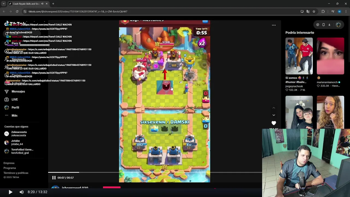Seek on the TikTok video progress bar

pos(155,172)
